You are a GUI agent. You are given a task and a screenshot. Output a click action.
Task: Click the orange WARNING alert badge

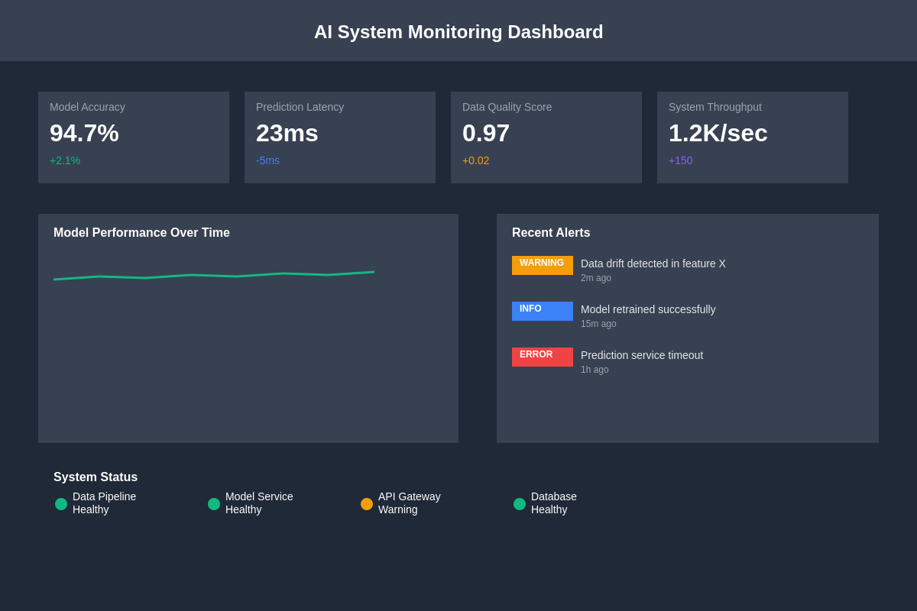coord(542,265)
